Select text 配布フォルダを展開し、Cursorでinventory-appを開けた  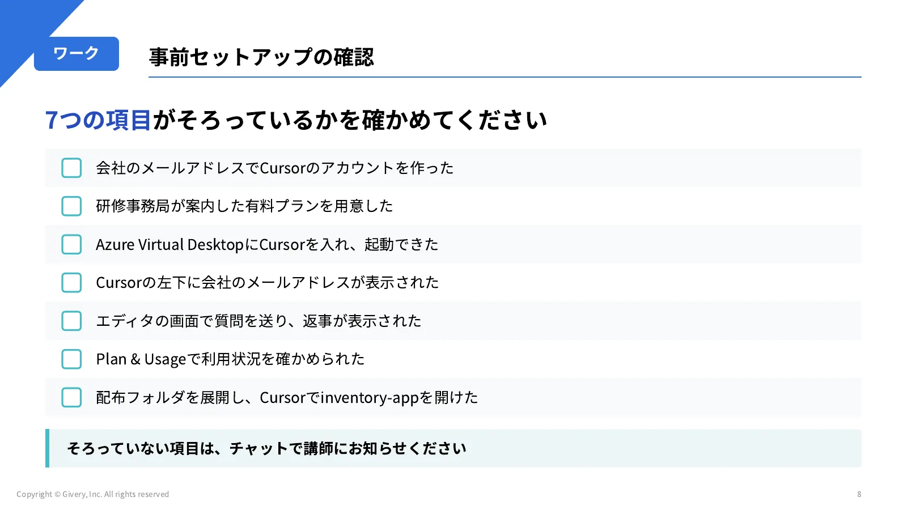click(287, 397)
